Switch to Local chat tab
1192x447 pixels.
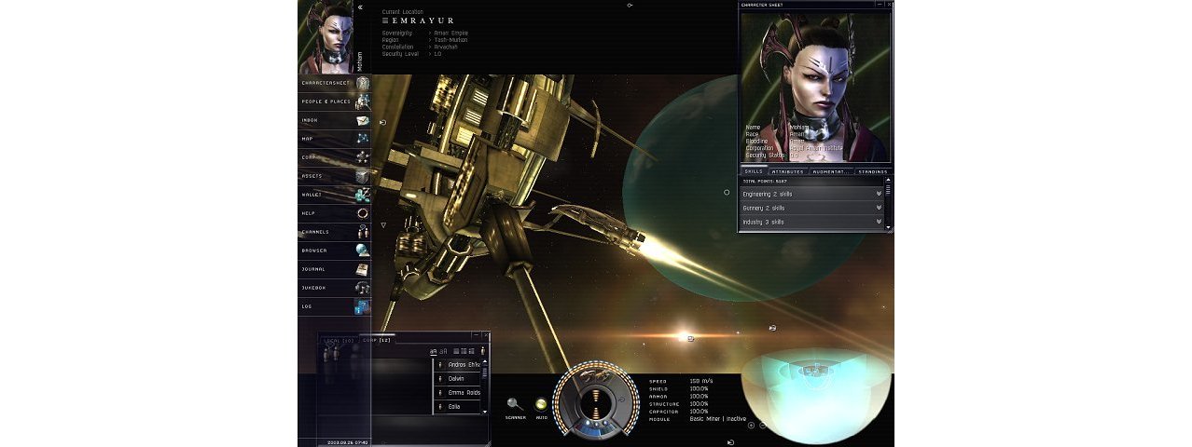tap(338, 341)
